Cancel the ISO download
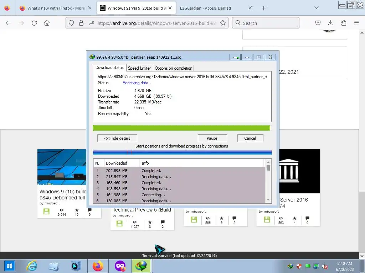This screenshot has height=273, width=365. [250, 138]
